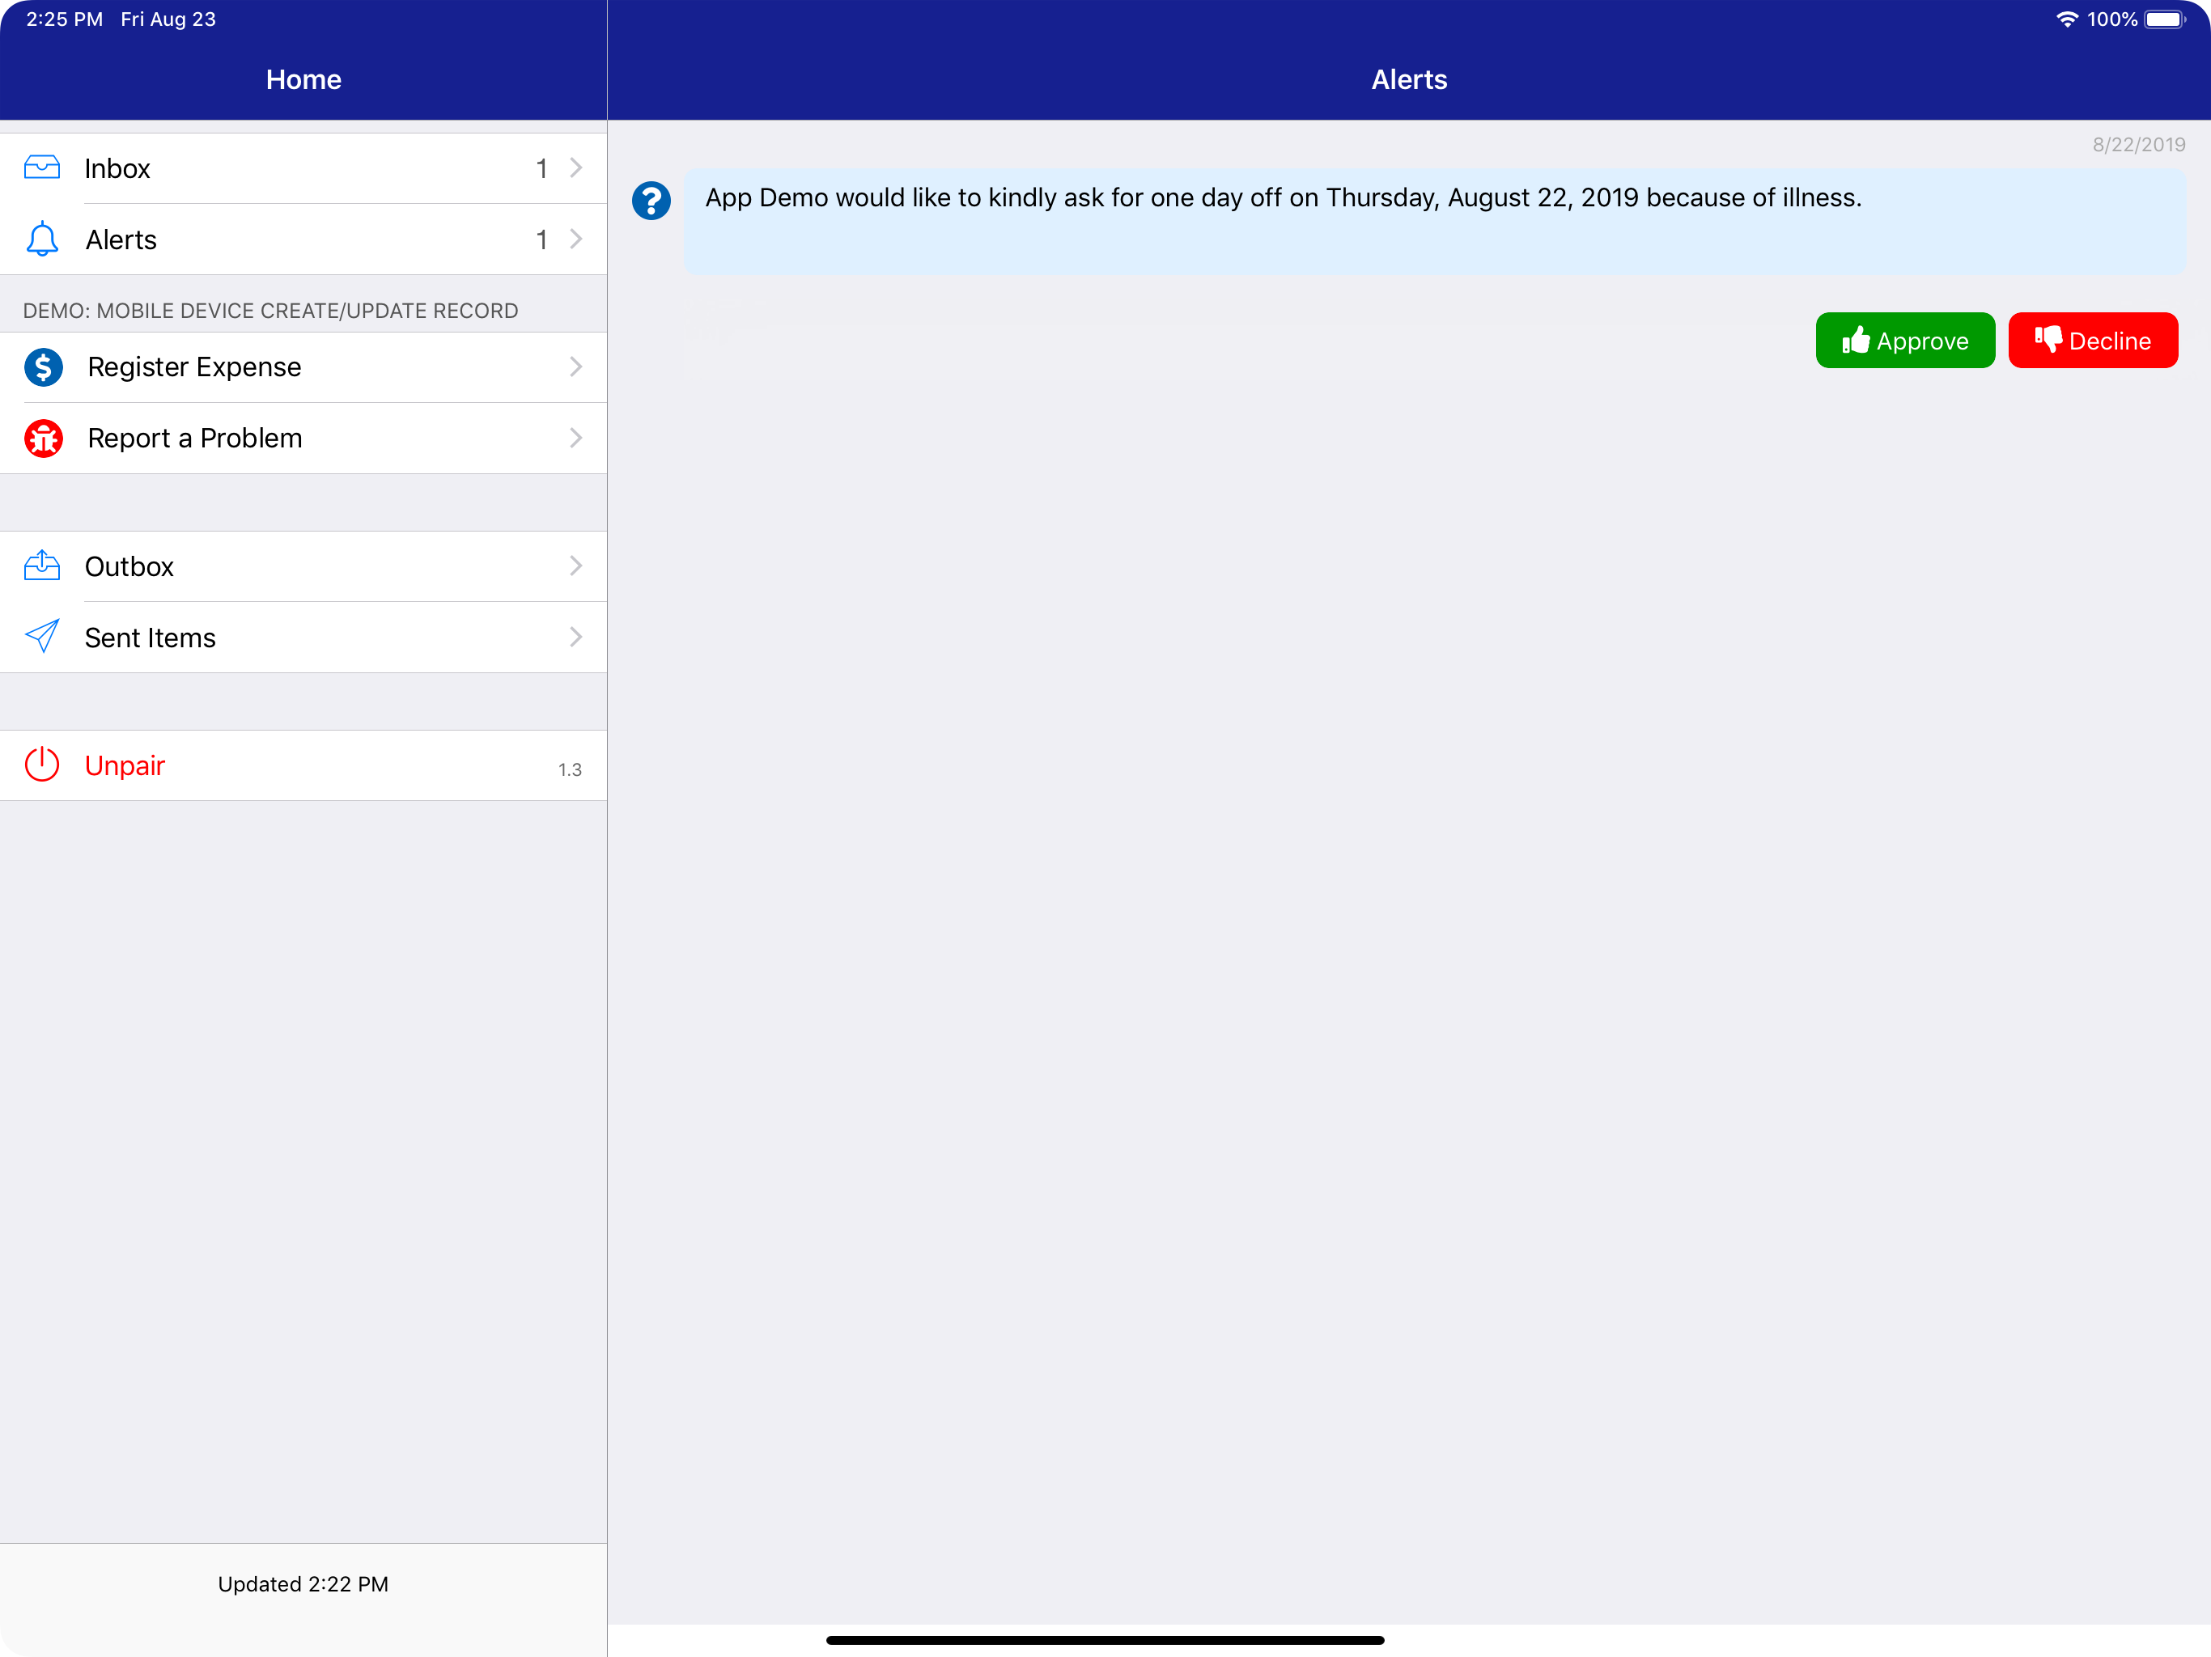Click the DEMO: MOBILE DEVICE CREATE/UPDATE RECORD heading
2211x1657 pixels.
[x=271, y=311]
